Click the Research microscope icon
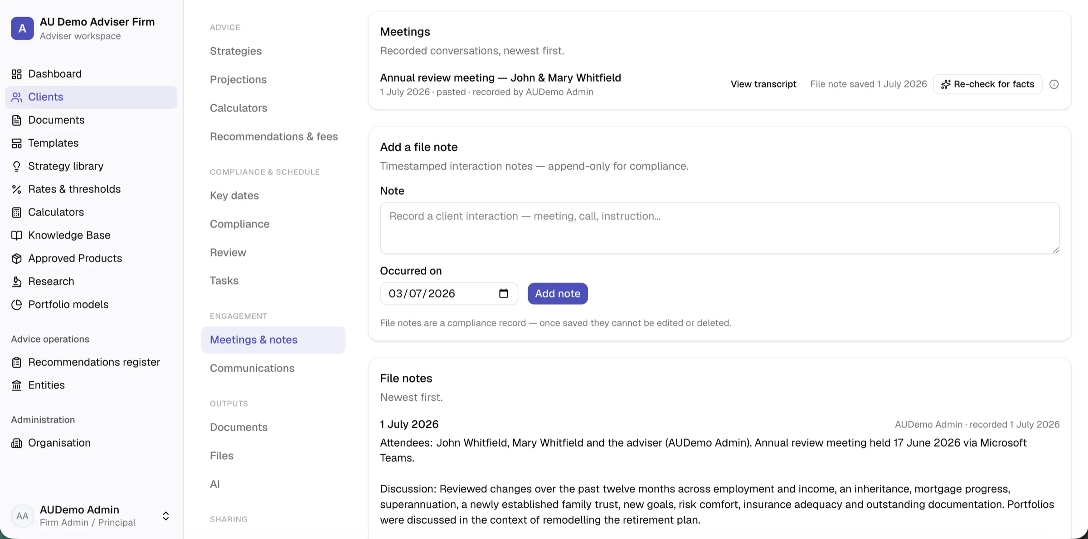Viewport: 1088px width, 539px height. [x=17, y=282]
